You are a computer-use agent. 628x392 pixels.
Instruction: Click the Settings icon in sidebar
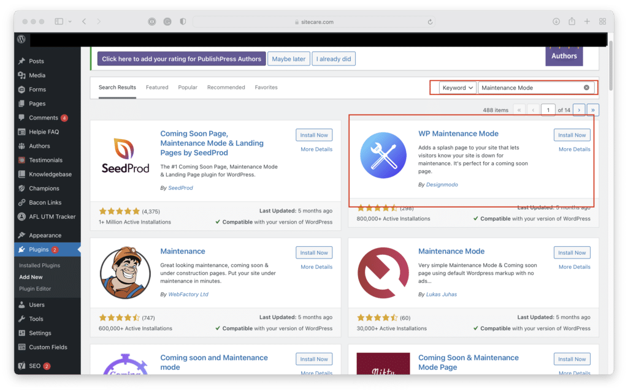21,333
